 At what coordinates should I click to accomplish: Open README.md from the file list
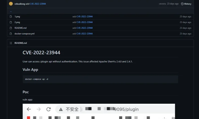(20, 28)
